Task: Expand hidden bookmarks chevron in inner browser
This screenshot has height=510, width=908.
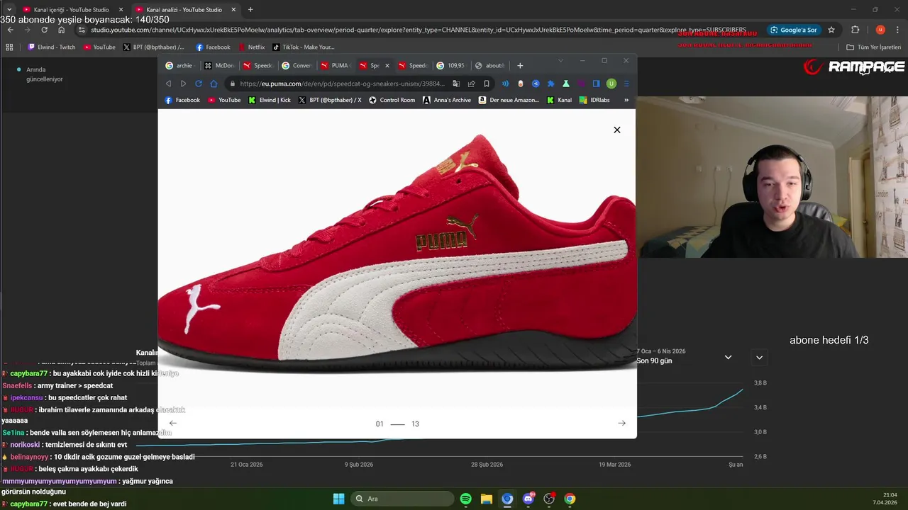Action: tap(626, 100)
